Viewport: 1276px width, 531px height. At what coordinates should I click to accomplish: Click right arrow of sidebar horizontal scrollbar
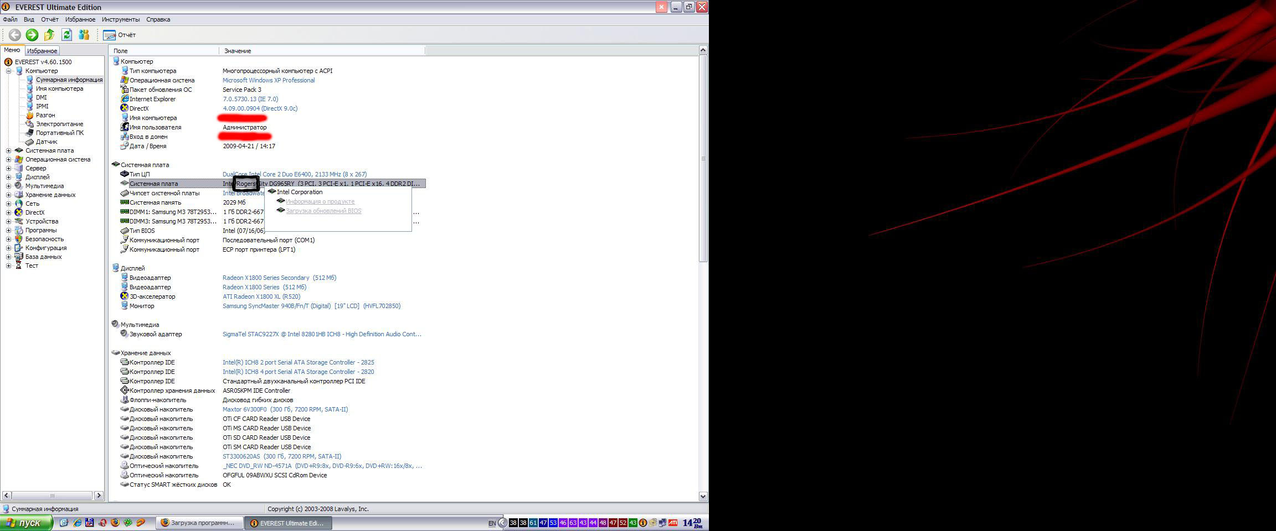[x=99, y=495]
